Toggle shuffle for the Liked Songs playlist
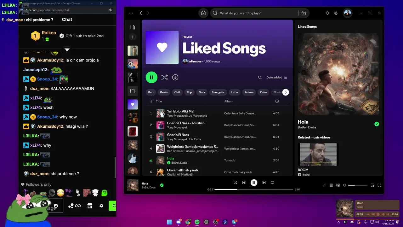Viewport: 403px width, 227px height. click(x=164, y=77)
